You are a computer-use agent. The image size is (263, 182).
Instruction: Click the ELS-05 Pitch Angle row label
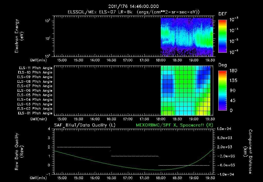[35, 95]
